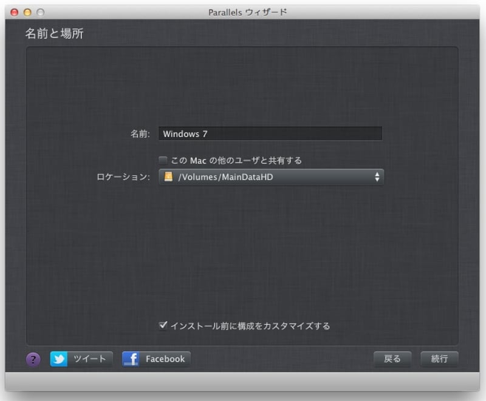Click the 'Parallels ウィザード' window title bar

(x=243, y=12)
